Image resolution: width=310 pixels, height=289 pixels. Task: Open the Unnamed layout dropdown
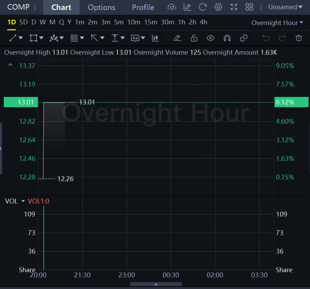pos(285,7)
